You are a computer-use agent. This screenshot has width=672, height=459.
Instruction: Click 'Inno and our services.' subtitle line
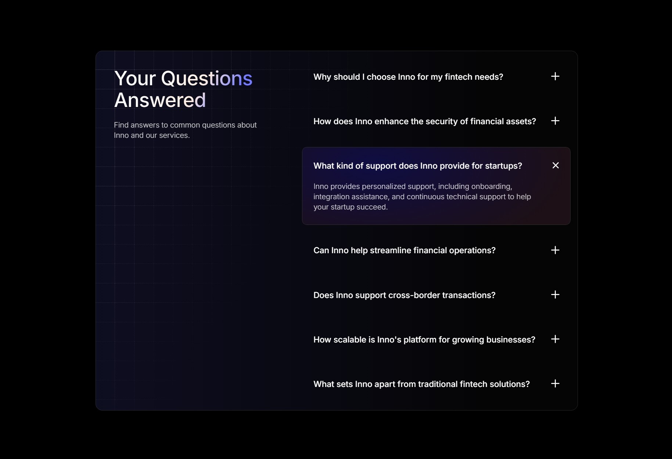[152, 135]
